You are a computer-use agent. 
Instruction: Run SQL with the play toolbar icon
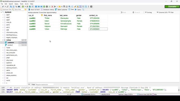coord(55,6)
